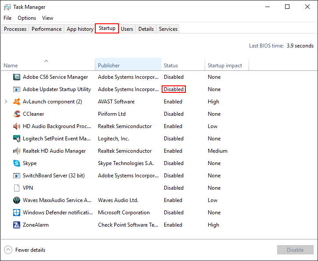Click the Logitech SetPoint keyboard-mouse icon
The height and width of the screenshot is (261, 318).
tap(17, 139)
